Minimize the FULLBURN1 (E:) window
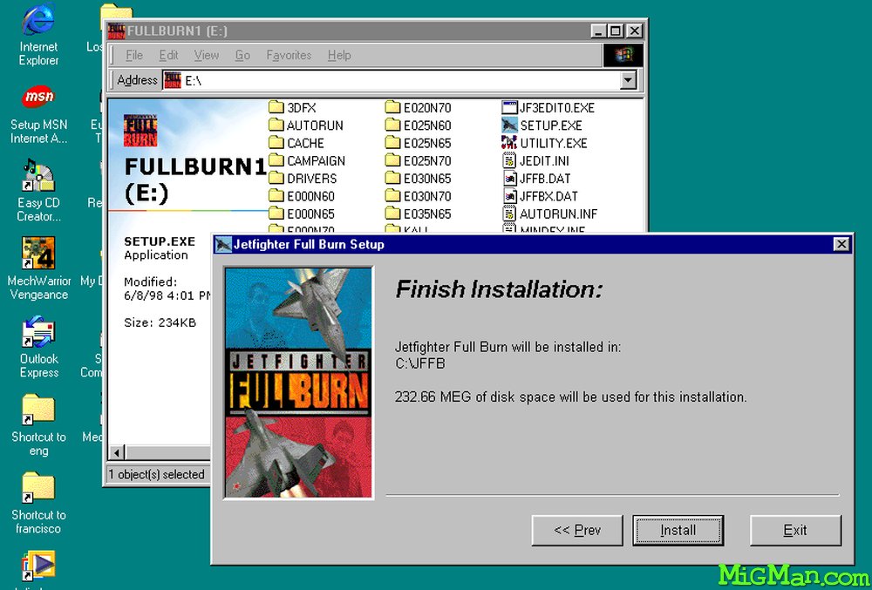 (598, 31)
